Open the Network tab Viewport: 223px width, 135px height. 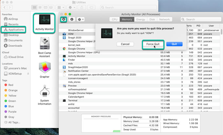(165, 19)
